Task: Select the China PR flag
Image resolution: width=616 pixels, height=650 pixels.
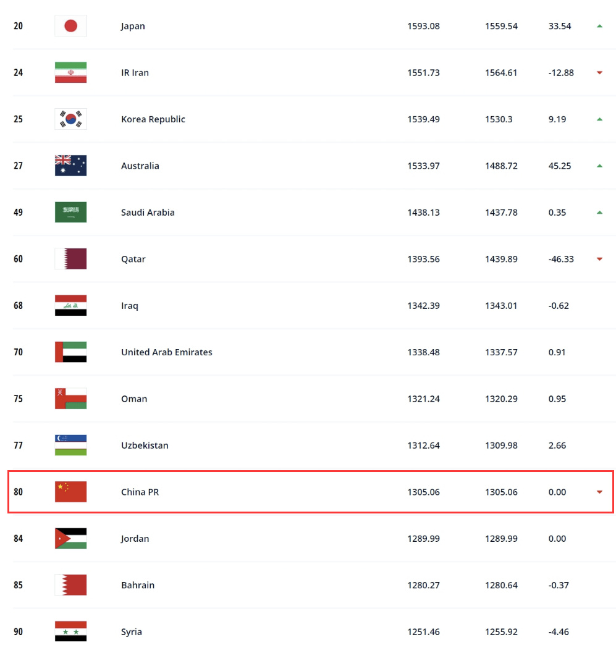Action: coord(70,492)
